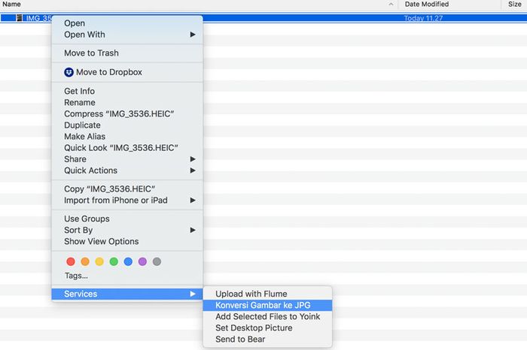
Task: Choose Use Groups
Action: point(127,219)
